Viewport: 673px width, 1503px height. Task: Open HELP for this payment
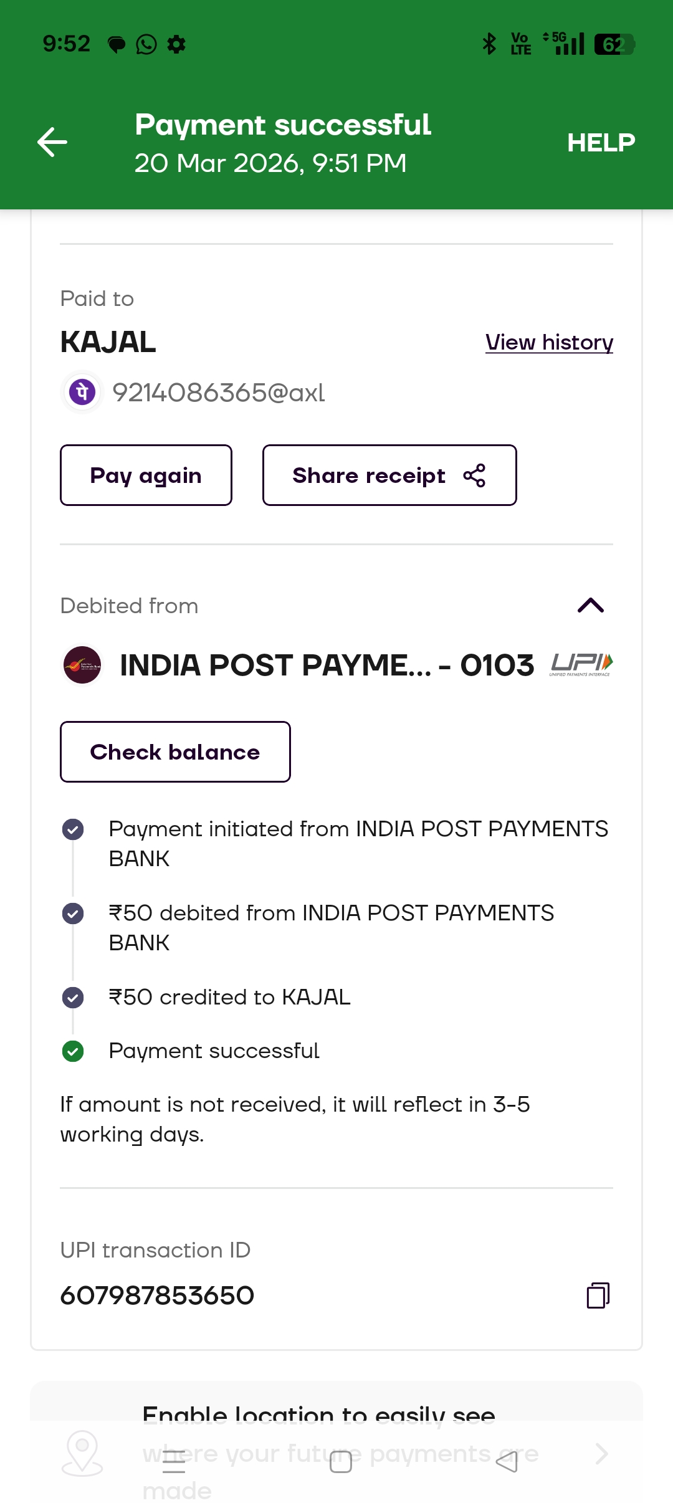[x=601, y=143]
